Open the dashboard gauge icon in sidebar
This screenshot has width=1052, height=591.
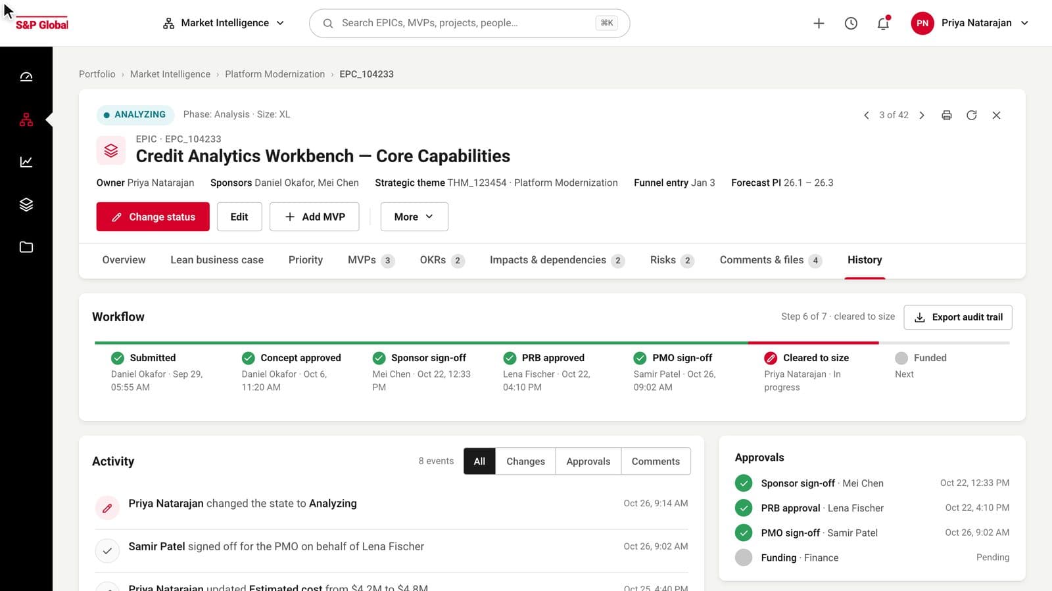tap(26, 77)
